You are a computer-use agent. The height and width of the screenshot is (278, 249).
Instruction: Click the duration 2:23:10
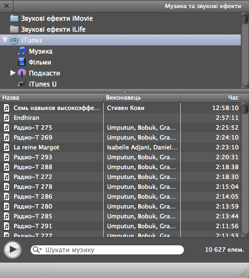227,147
